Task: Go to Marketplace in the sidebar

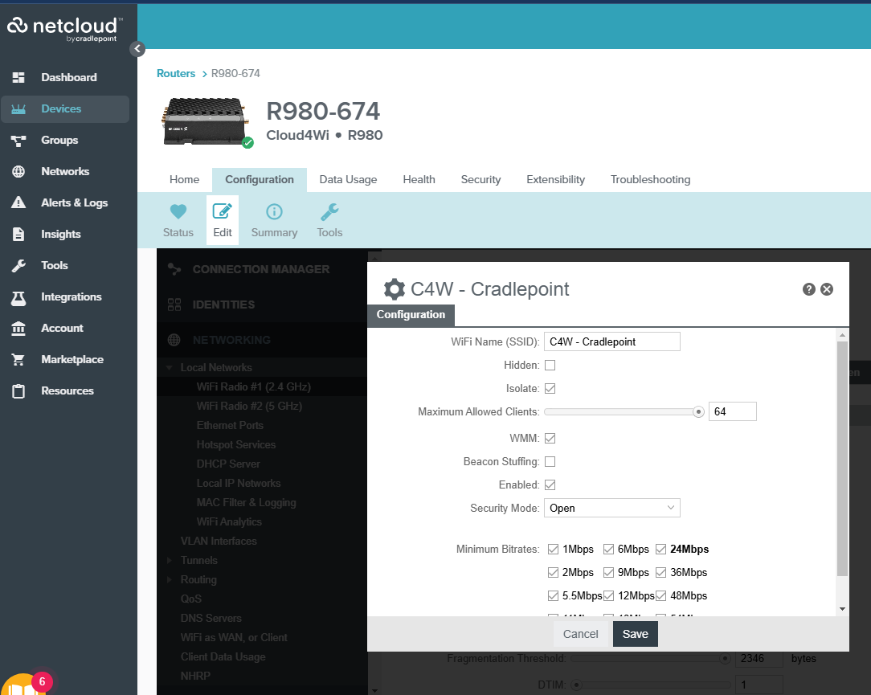Action: coord(72,359)
